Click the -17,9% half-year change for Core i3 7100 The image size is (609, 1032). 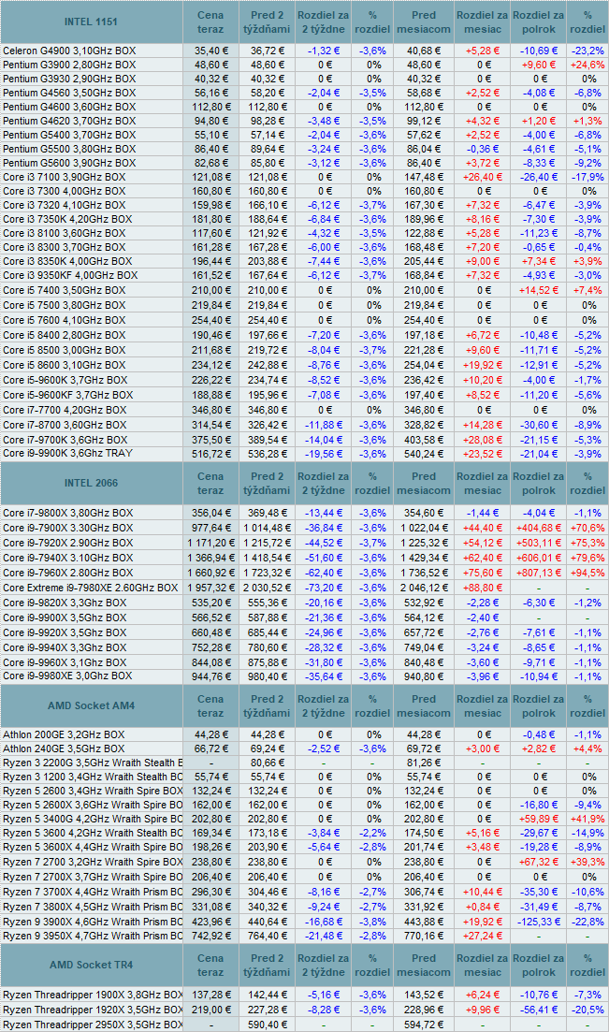coord(587,177)
